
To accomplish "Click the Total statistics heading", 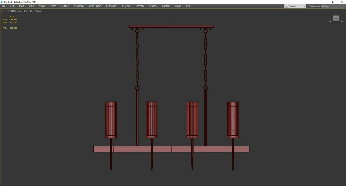I will pos(12,16).
